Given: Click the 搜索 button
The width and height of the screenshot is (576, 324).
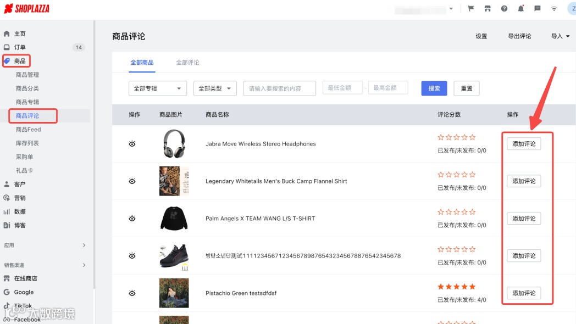Looking at the screenshot, I should (x=434, y=88).
